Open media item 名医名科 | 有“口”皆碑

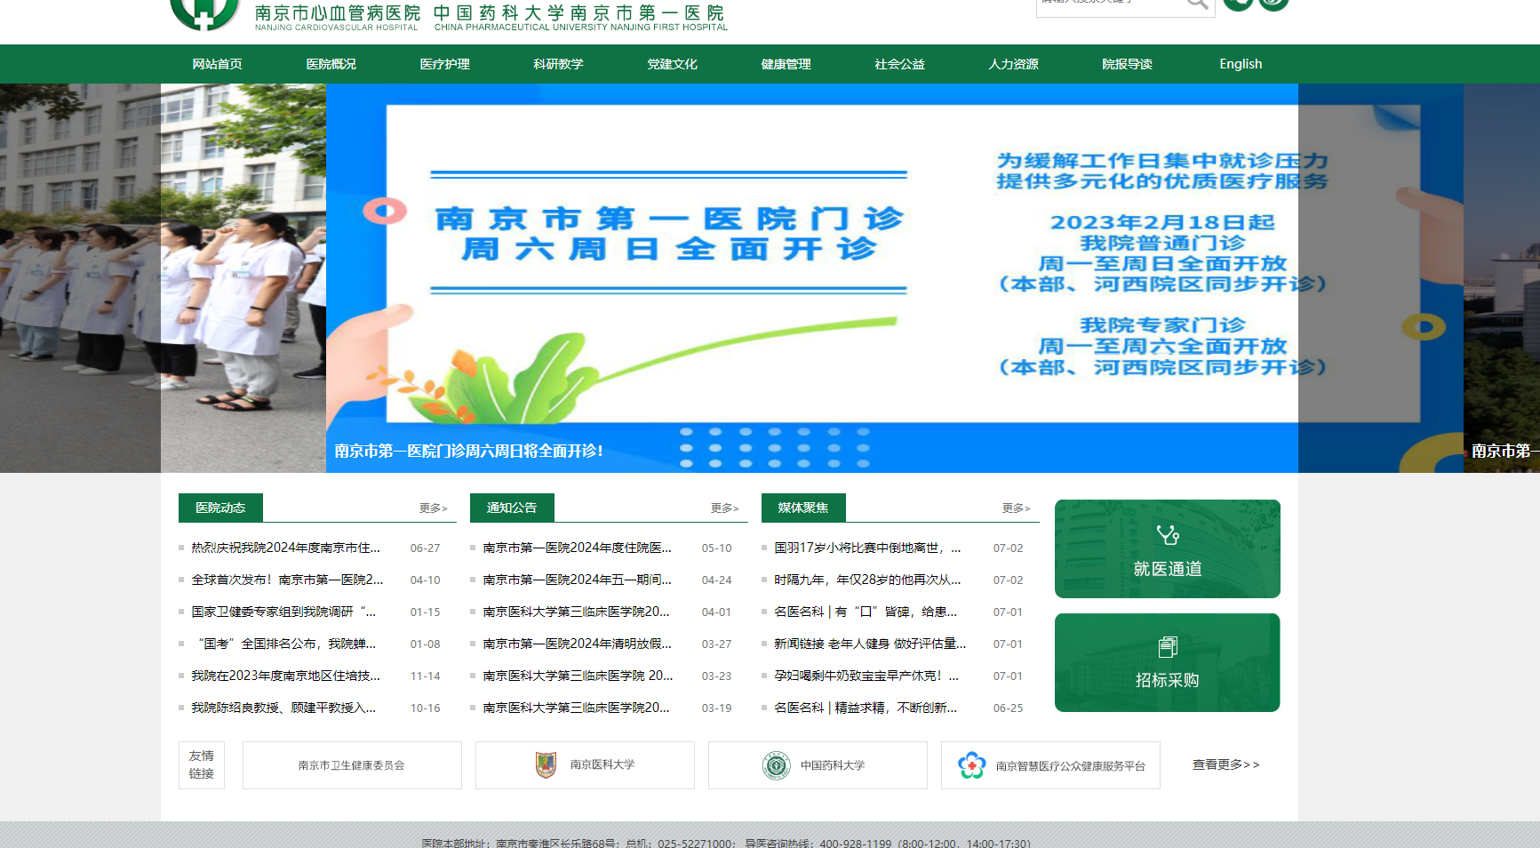coord(866,612)
